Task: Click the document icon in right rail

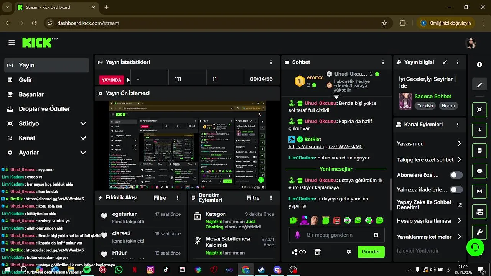Action: pos(479,151)
